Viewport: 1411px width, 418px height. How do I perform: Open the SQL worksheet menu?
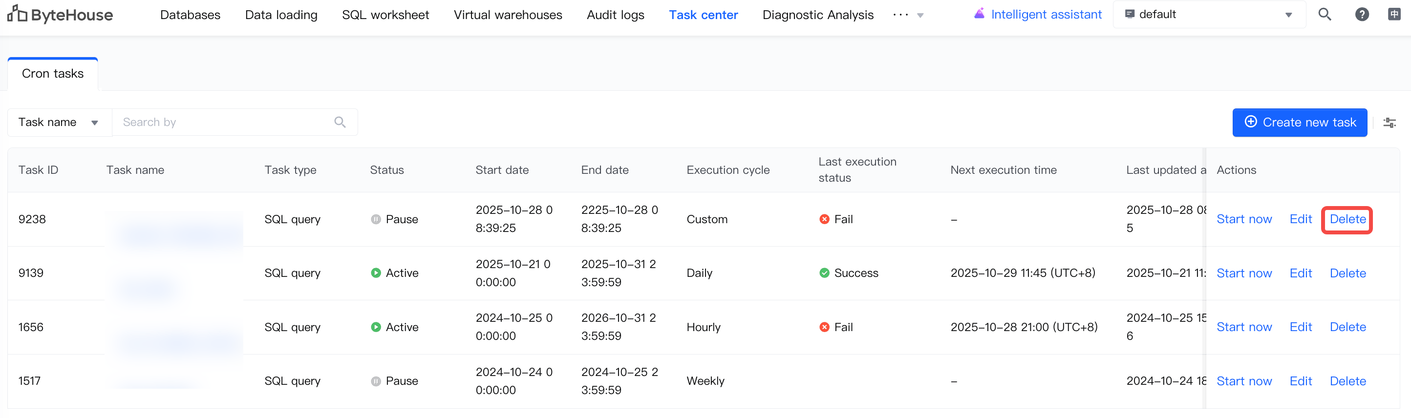385,15
